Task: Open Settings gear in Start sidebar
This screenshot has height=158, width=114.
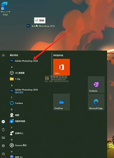Action: click(x=3, y=145)
